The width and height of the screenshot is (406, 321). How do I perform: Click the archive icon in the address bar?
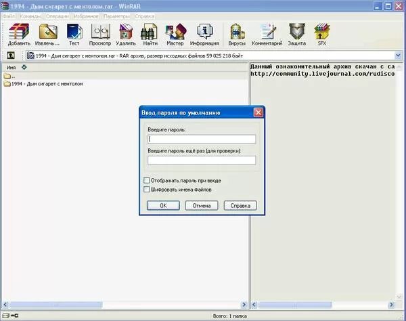tap(30, 56)
